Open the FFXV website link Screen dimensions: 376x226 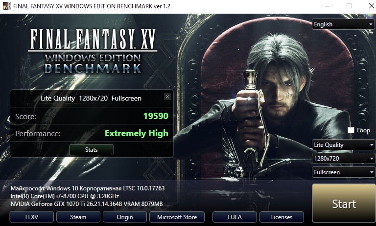32,217
